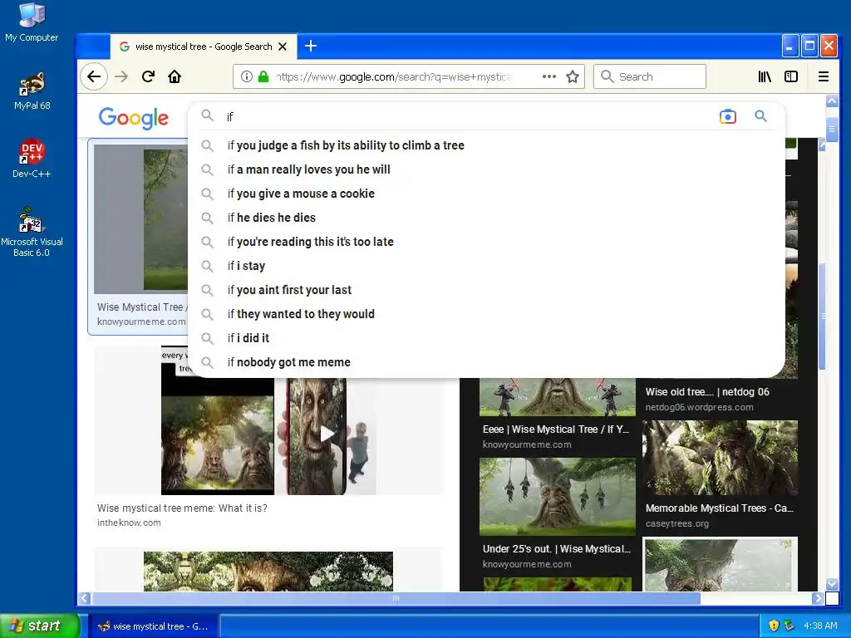The image size is (851, 638).
Task: Select suggestion 'if nobody got me meme'
Action: pos(486,362)
